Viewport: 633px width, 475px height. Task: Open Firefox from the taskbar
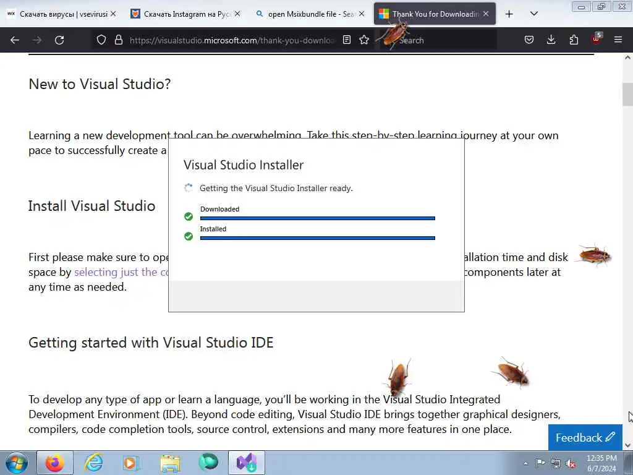55,463
